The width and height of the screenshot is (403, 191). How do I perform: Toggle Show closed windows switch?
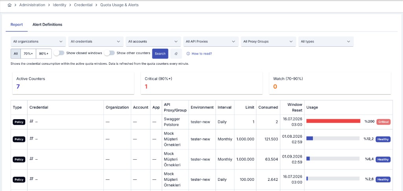59,53
